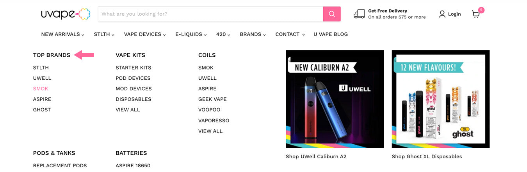Screen dimensions: 527x172
Task: Click the search input field
Action: (210, 14)
